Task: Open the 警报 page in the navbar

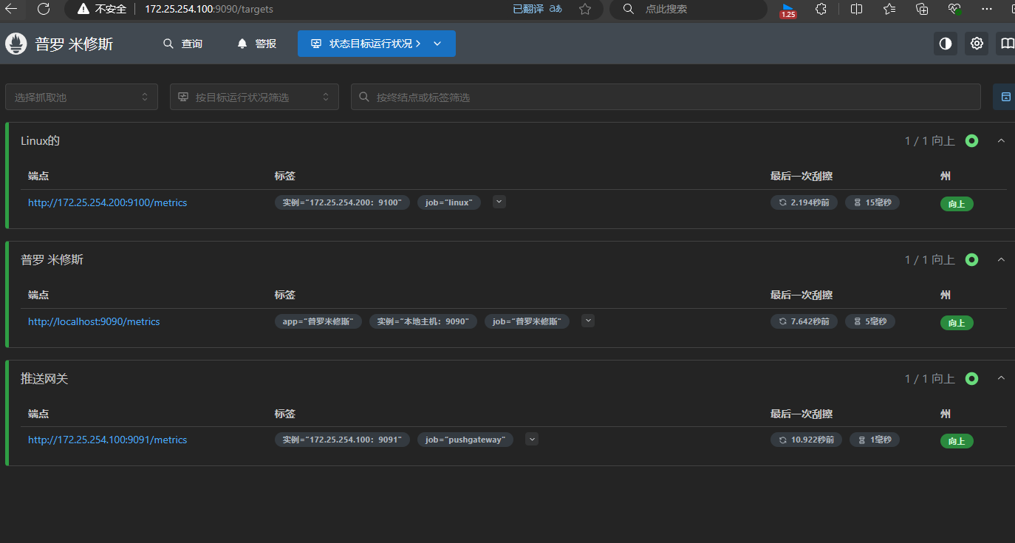Action: (256, 44)
